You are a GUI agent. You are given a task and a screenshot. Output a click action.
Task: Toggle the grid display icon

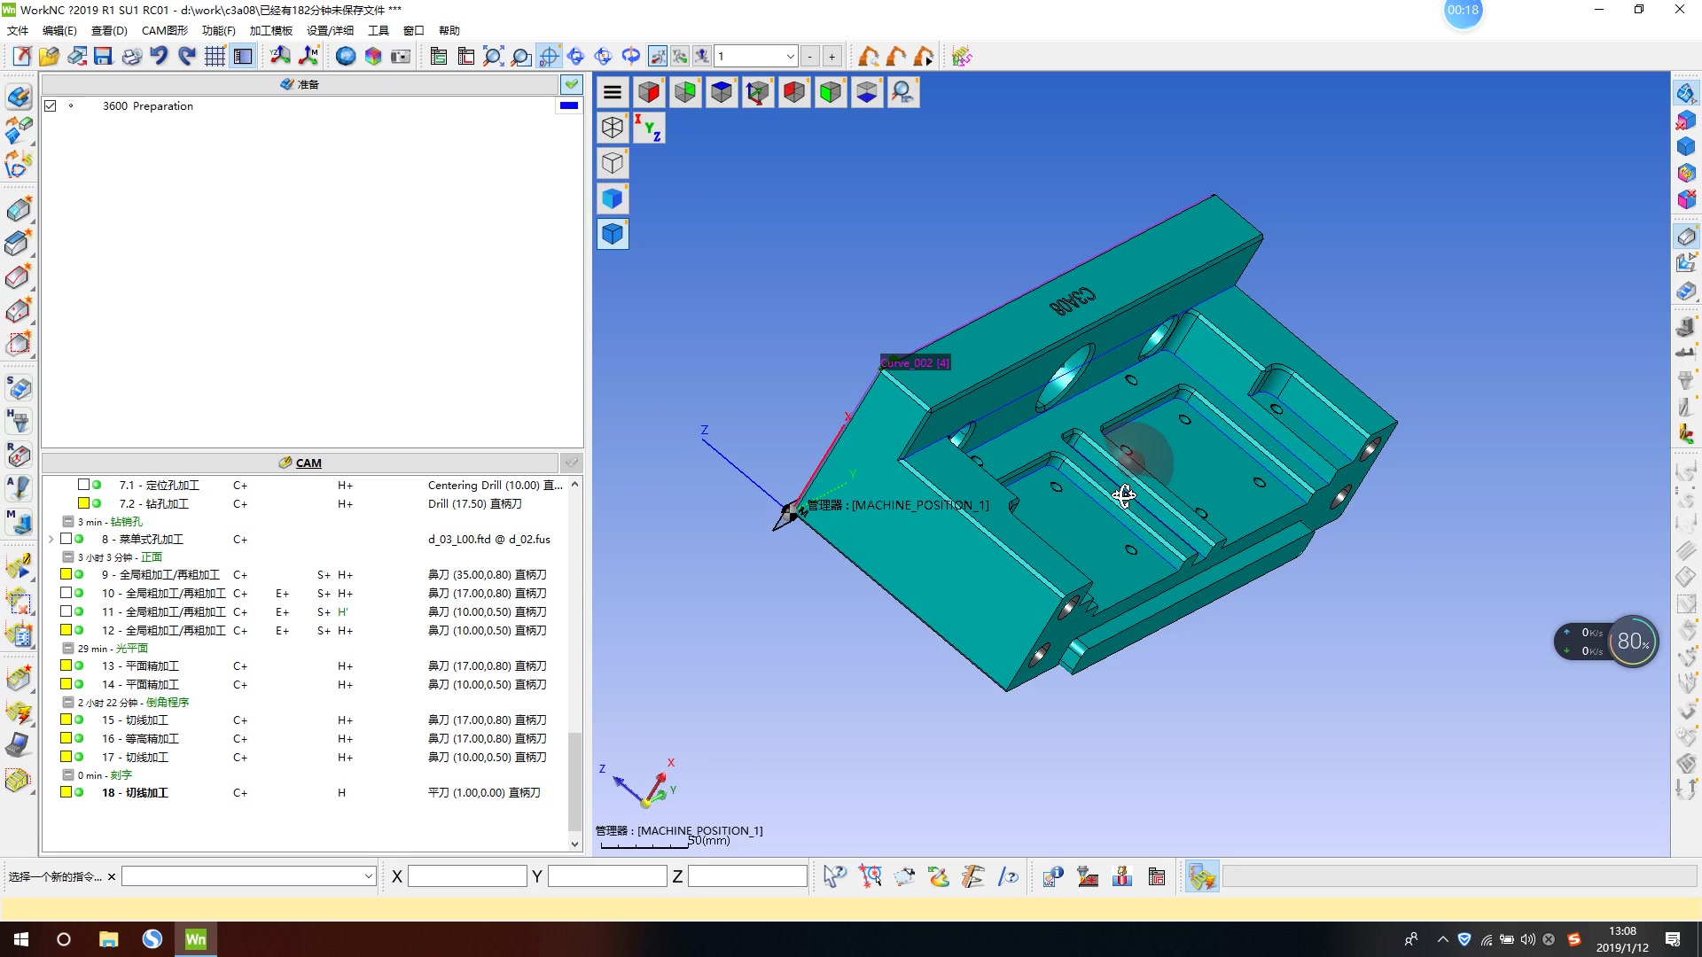(215, 57)
